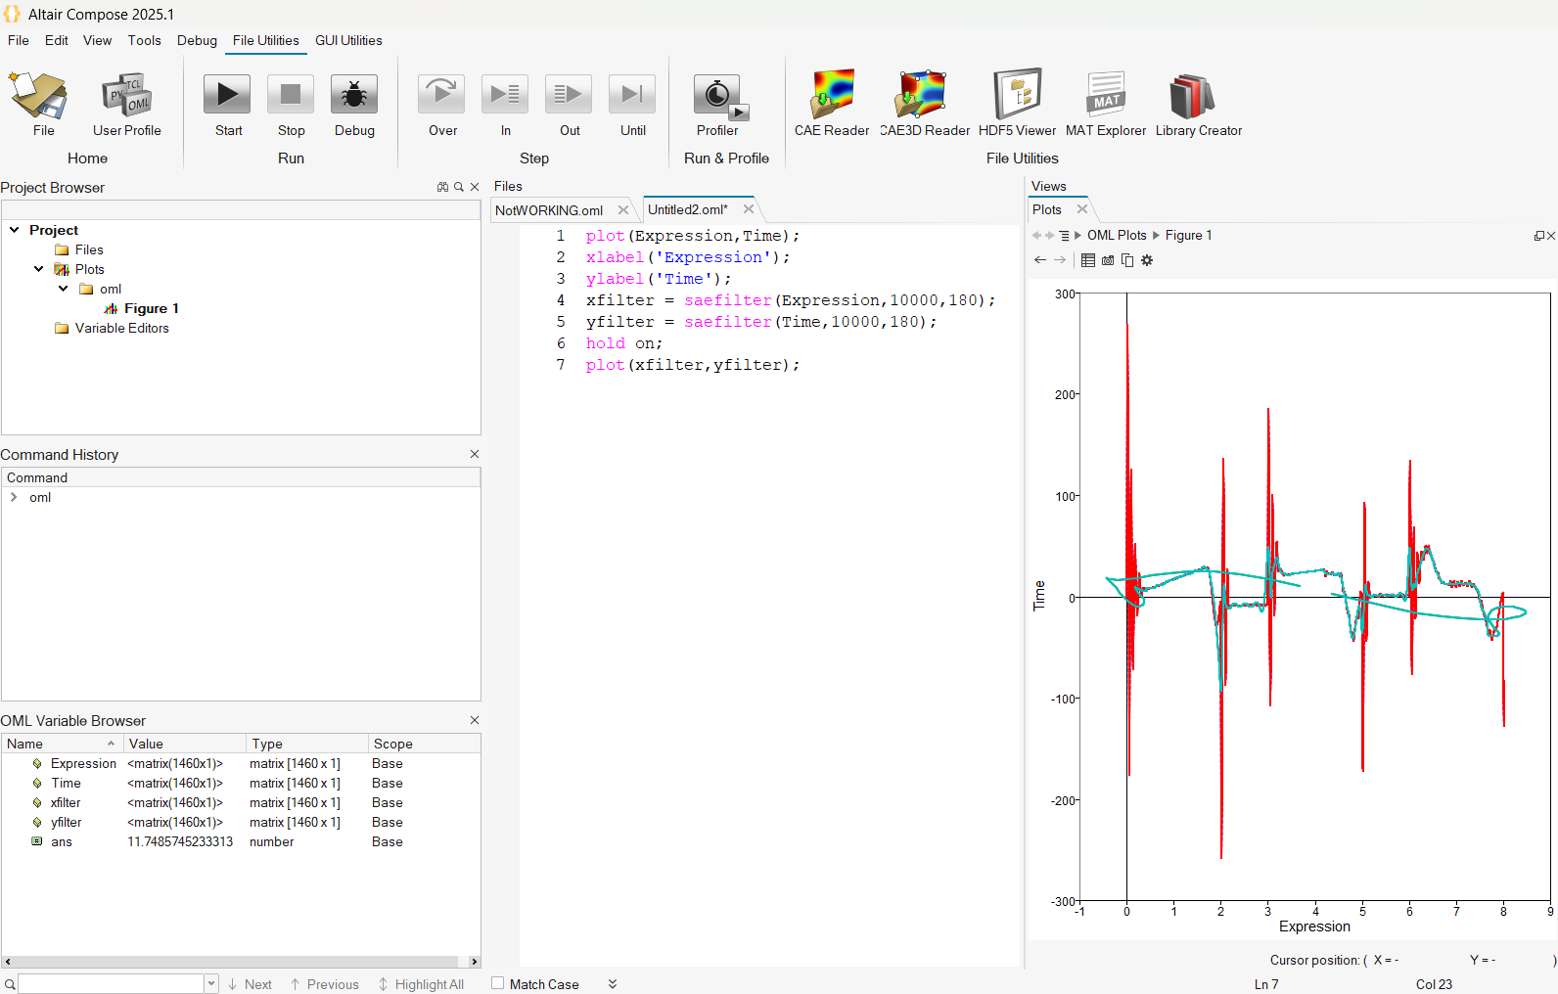Run Until cursor position

coord(632,103)
